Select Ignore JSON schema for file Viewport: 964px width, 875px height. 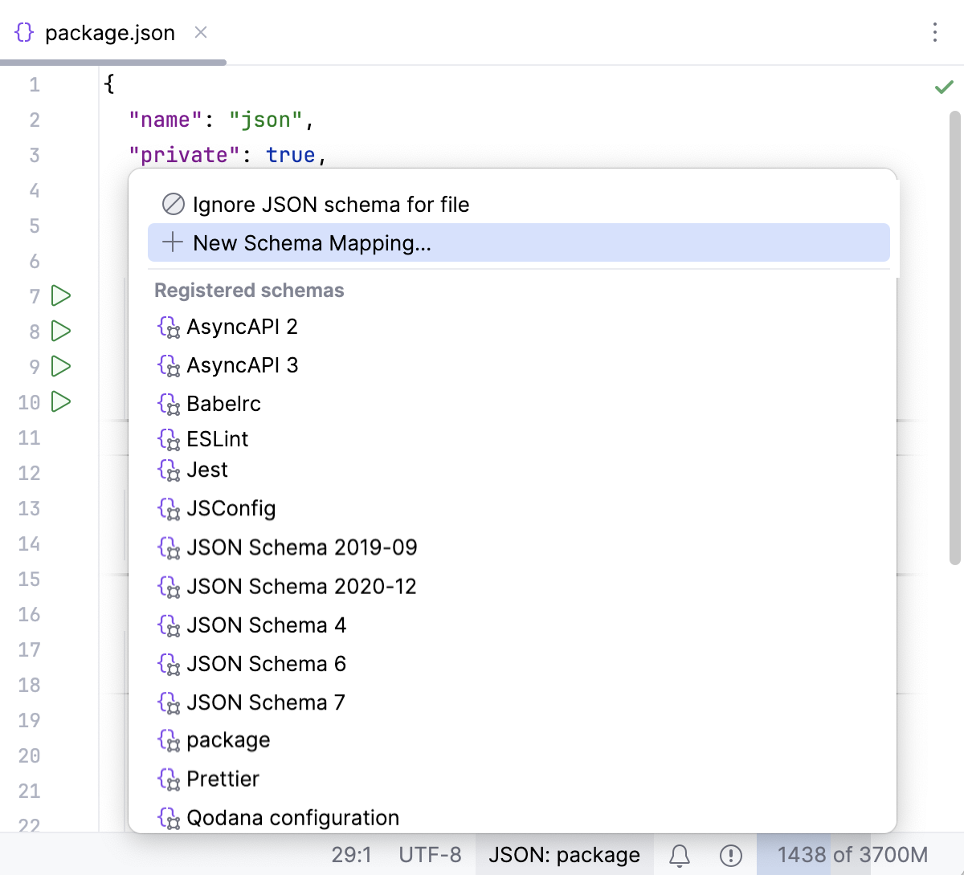point(329,204)
